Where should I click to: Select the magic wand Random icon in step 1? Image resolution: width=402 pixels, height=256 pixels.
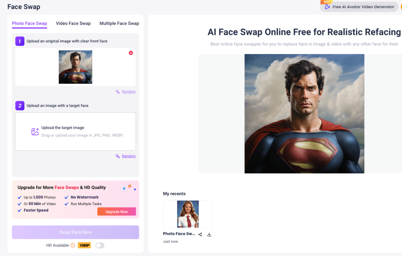click(x=117, y=91)
